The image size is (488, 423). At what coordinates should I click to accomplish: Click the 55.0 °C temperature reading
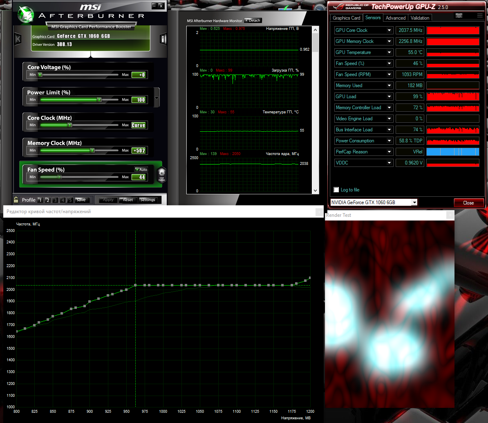(x=410, y=52)
